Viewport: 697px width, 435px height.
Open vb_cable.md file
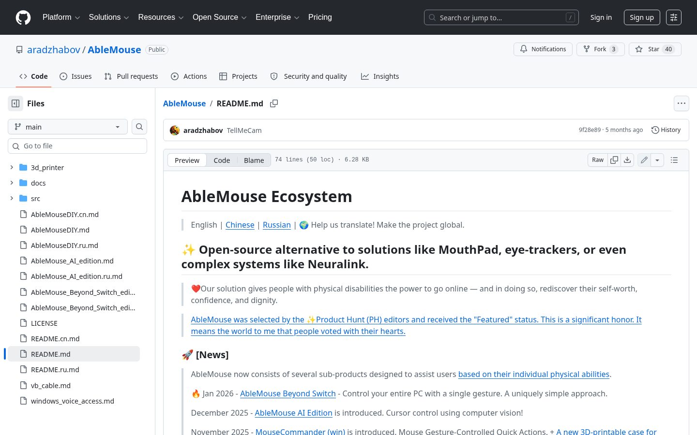[51, 386]
